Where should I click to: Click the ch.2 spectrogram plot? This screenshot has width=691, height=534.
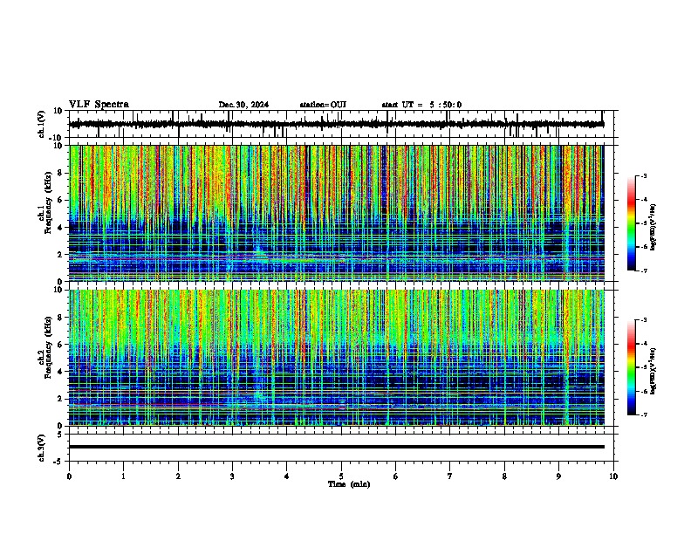[336, 358]
